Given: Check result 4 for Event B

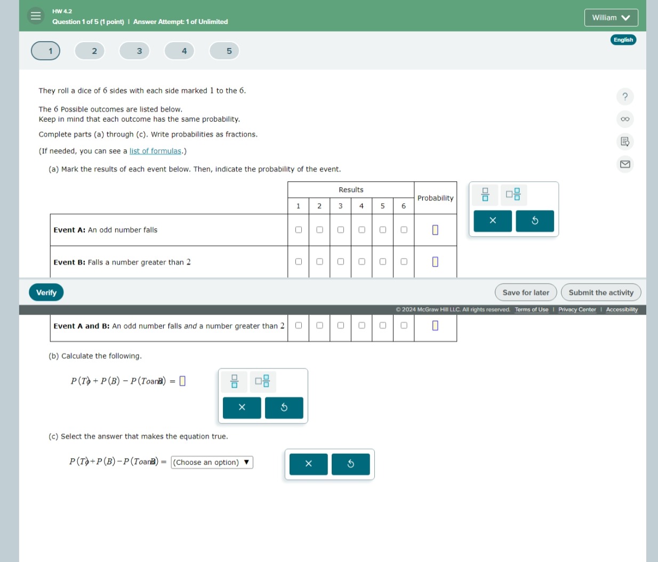Looking at the screenshot, I should point(362,262).
